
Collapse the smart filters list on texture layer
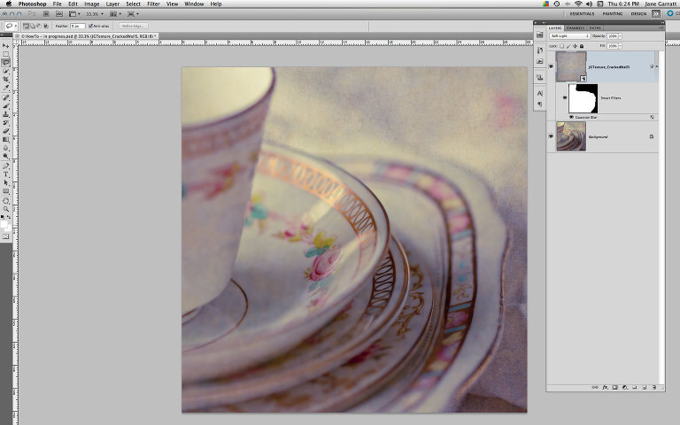tap(656, 66)
